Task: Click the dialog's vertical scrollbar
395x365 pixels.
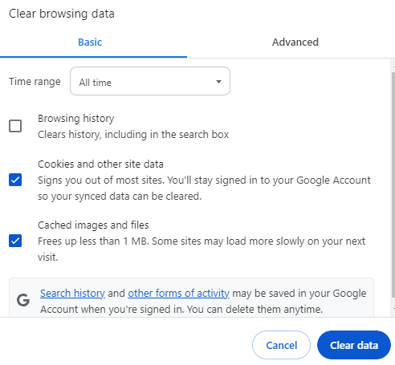Action: click(393, 185)
